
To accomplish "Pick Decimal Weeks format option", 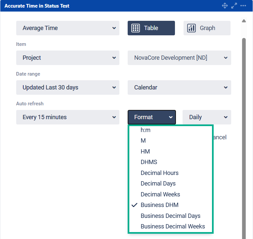I will (x=160, y=194).
